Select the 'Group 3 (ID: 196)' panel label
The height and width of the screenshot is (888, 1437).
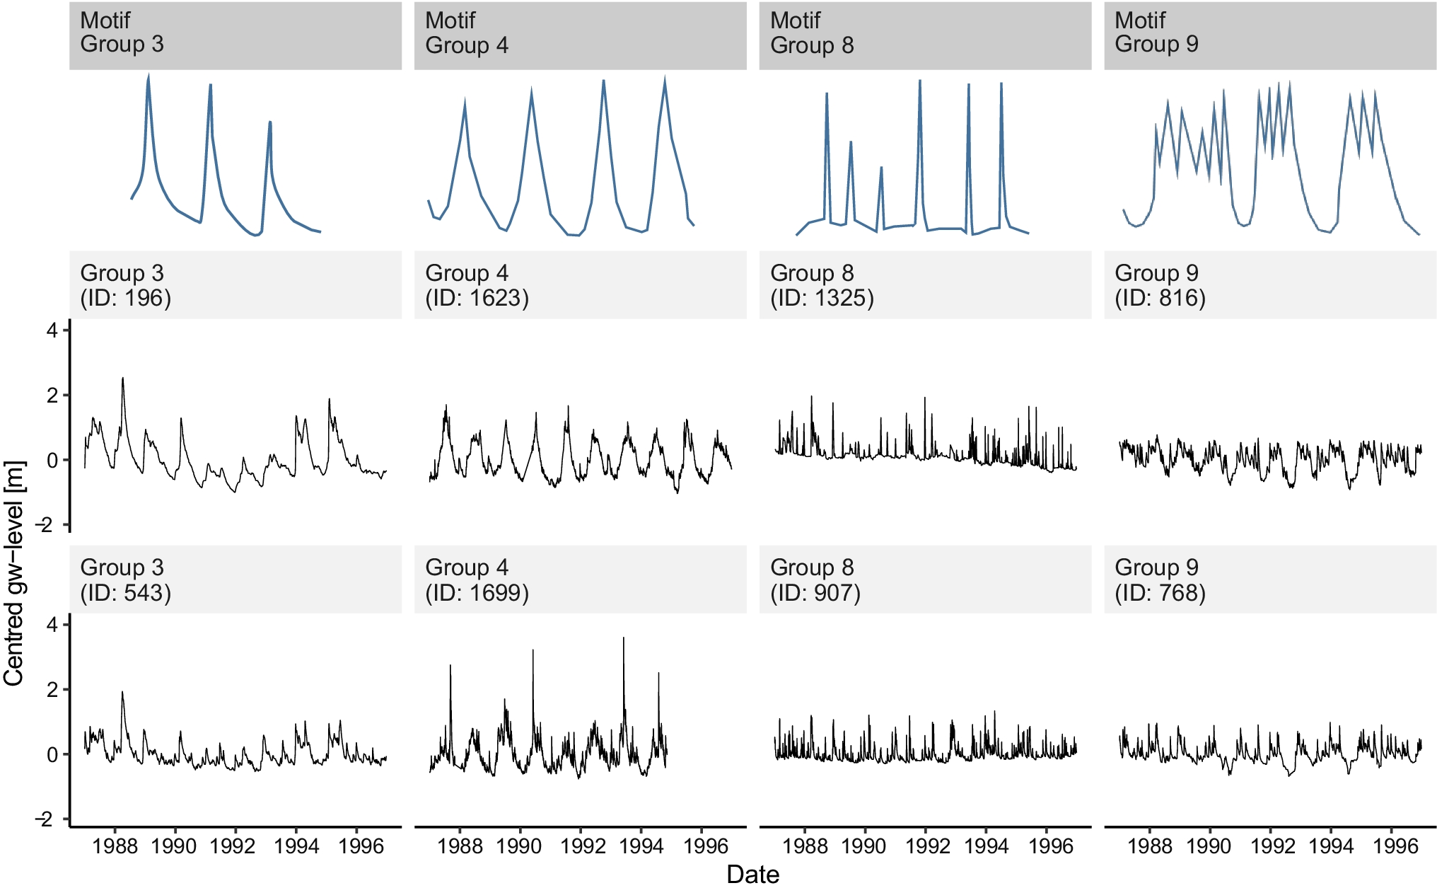click(235, 284)
